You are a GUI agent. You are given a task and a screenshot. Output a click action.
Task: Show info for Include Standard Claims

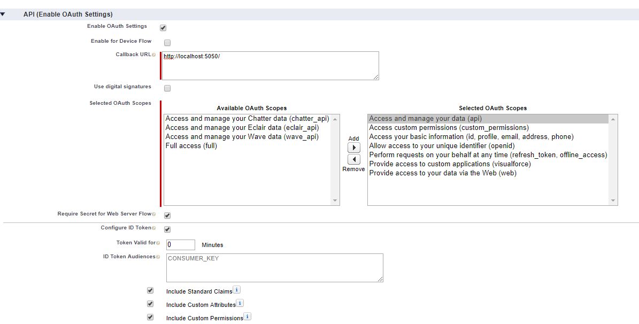[x=236, y=290]
